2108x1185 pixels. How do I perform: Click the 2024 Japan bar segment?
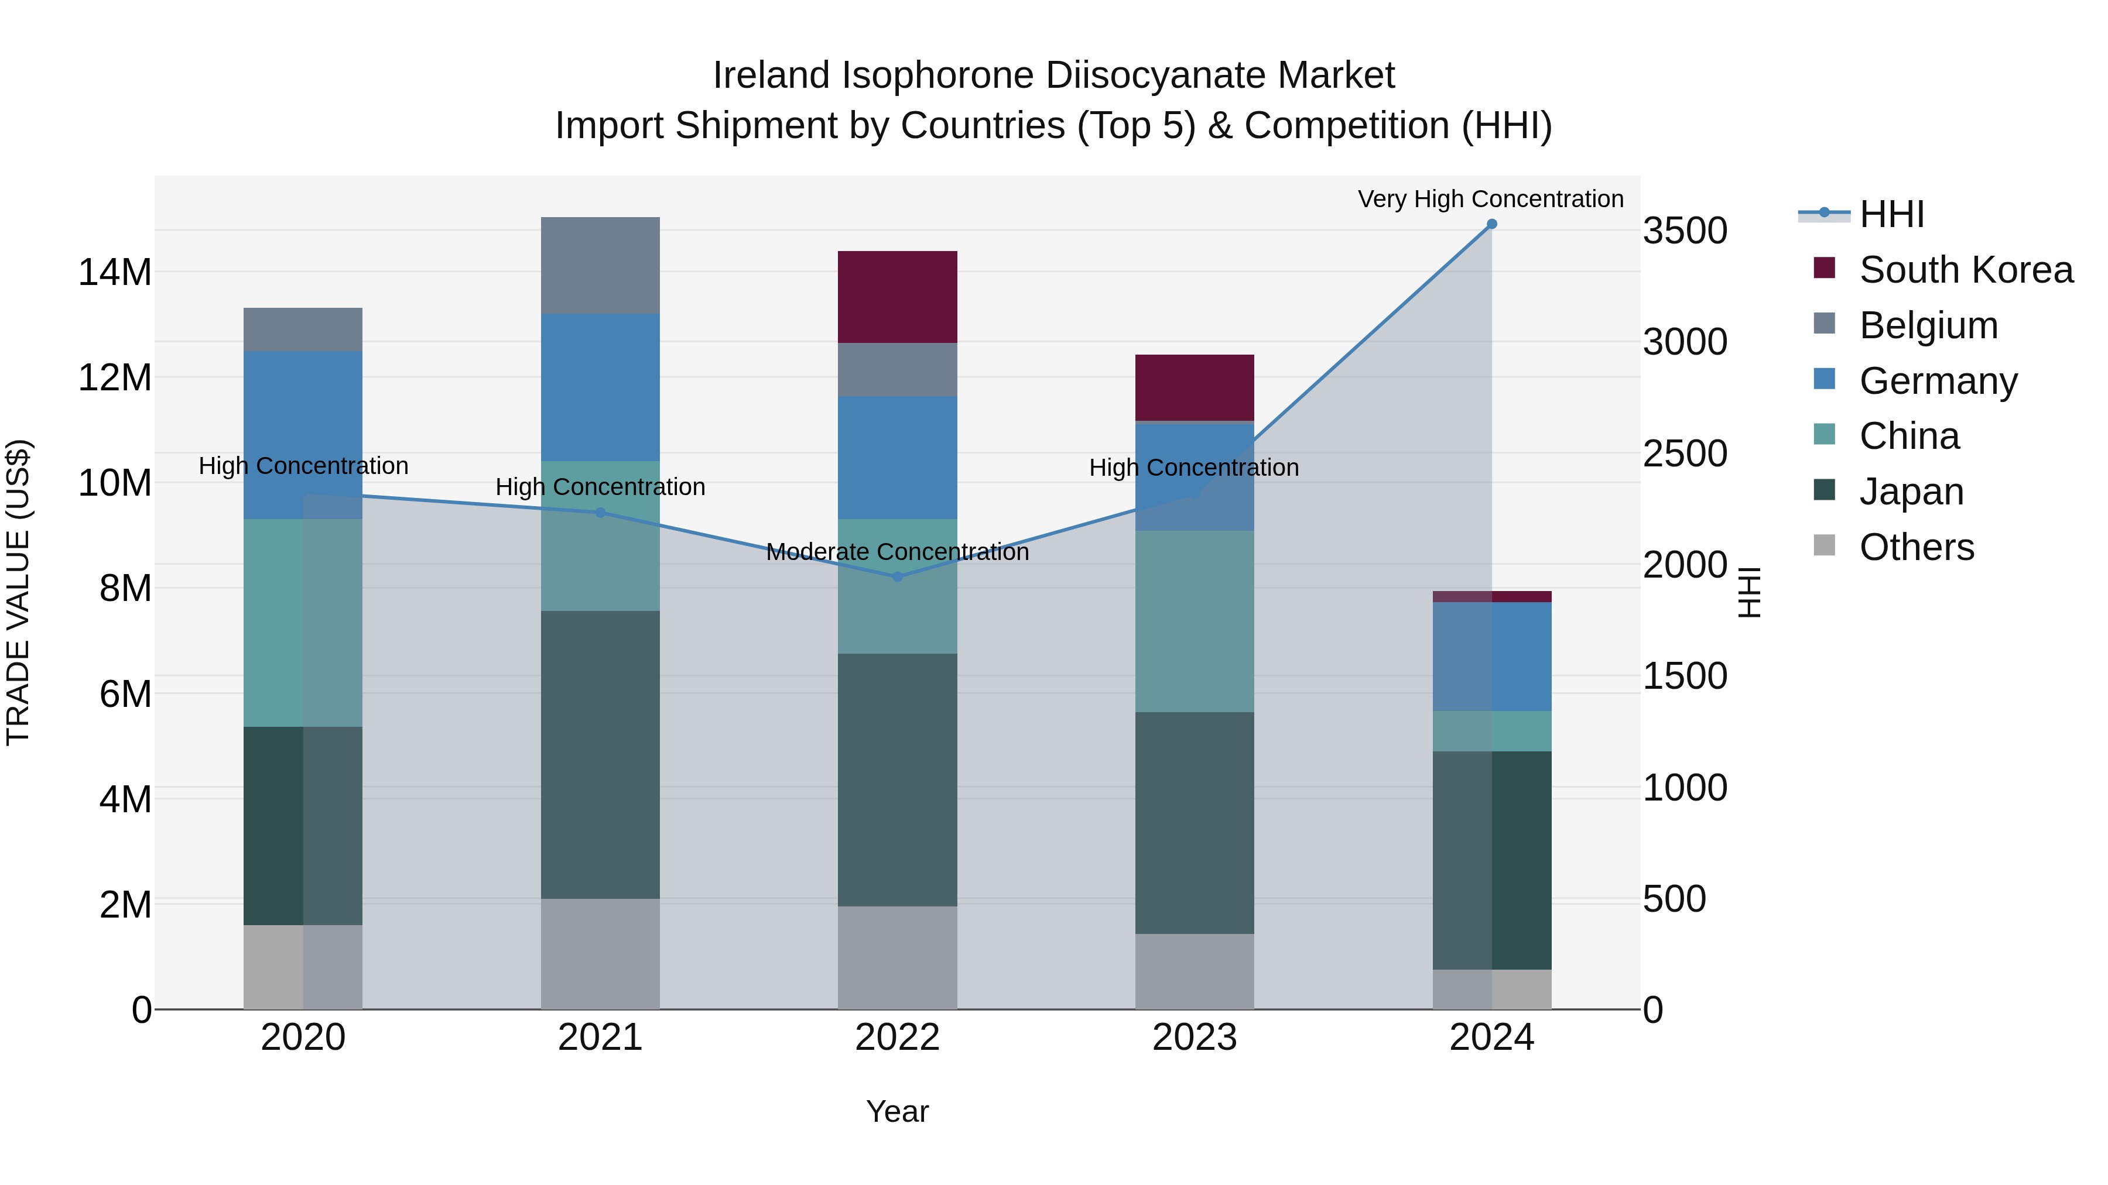point(1492,860)
